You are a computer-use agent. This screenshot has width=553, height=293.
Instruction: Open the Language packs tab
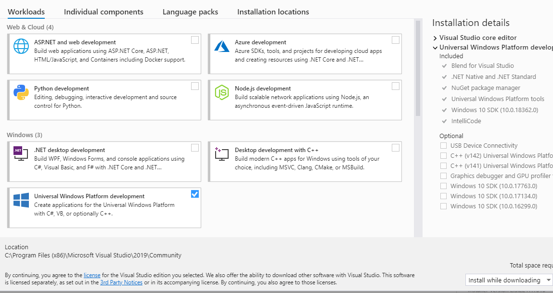[x=190, y=12]
